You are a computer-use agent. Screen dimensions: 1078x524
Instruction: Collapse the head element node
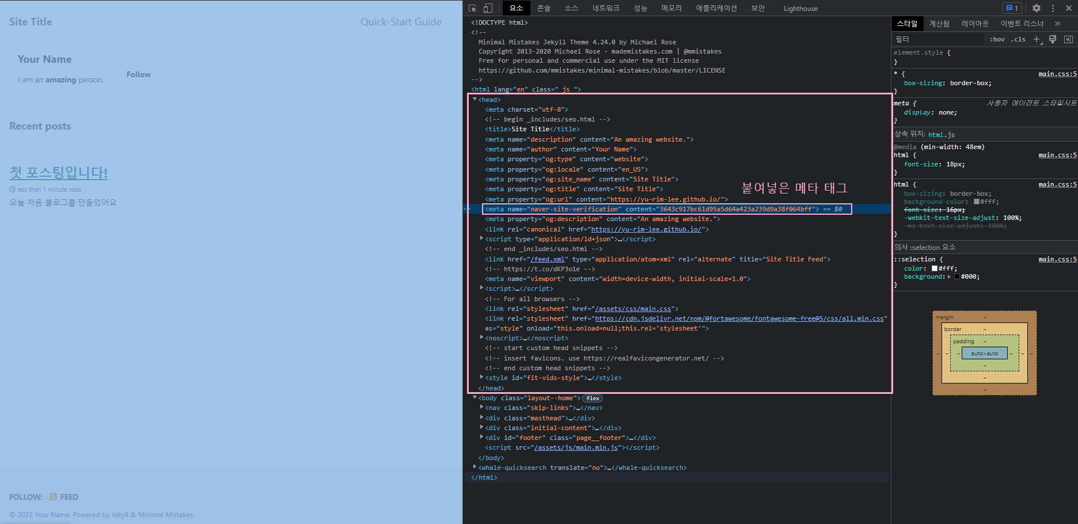tap(475, 100)
